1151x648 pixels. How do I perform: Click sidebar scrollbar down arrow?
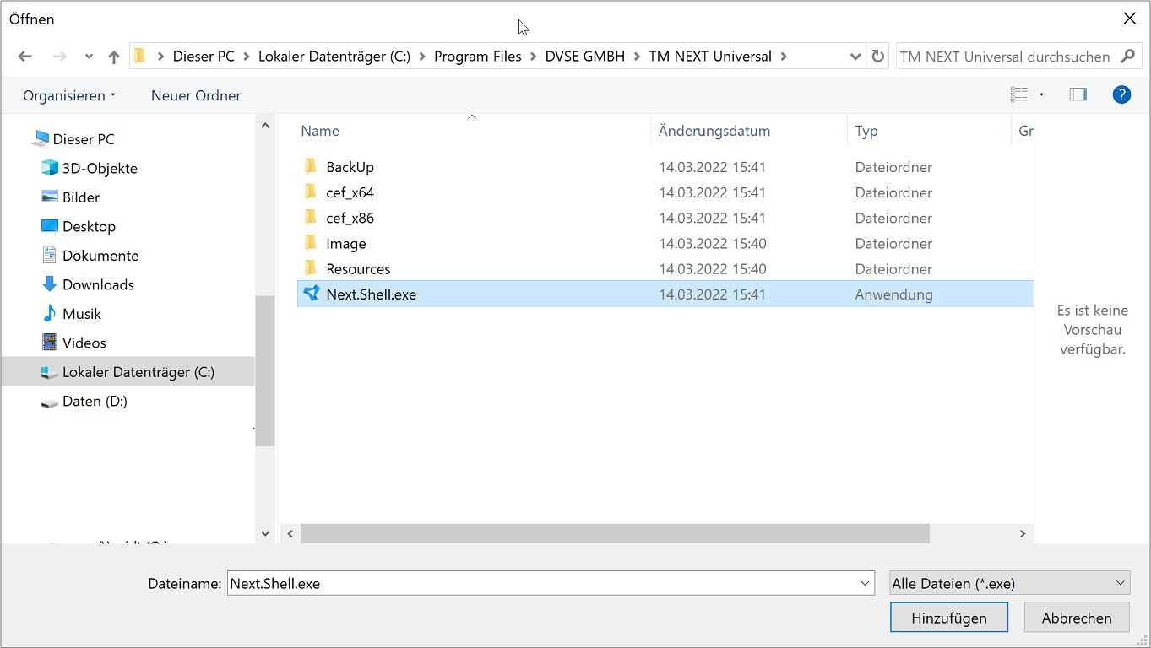pyautogui.click(x=265, y=533)
